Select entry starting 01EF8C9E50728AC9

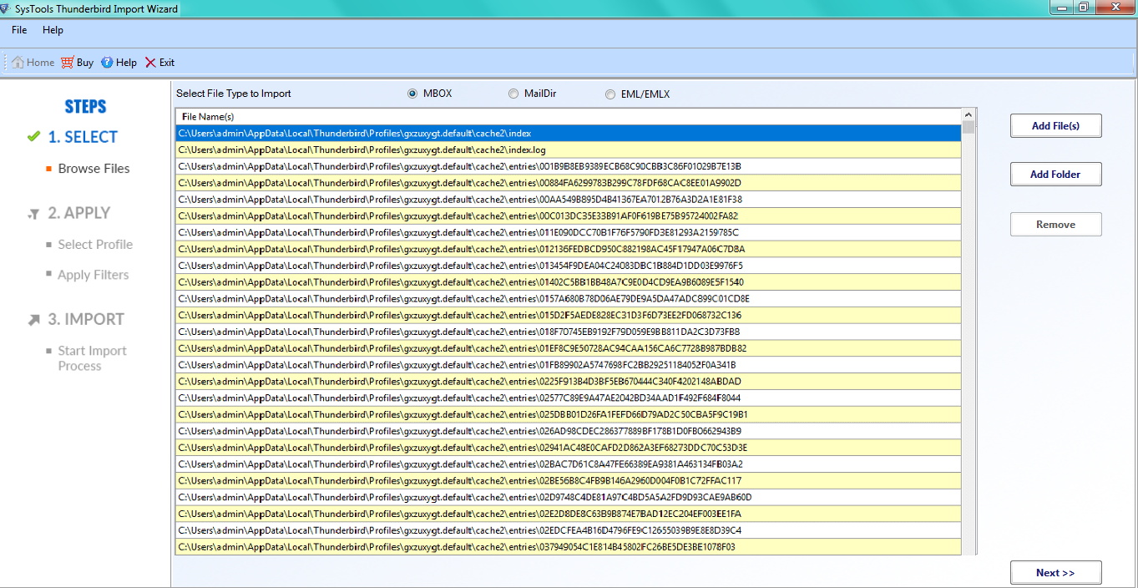coord(568,348)
